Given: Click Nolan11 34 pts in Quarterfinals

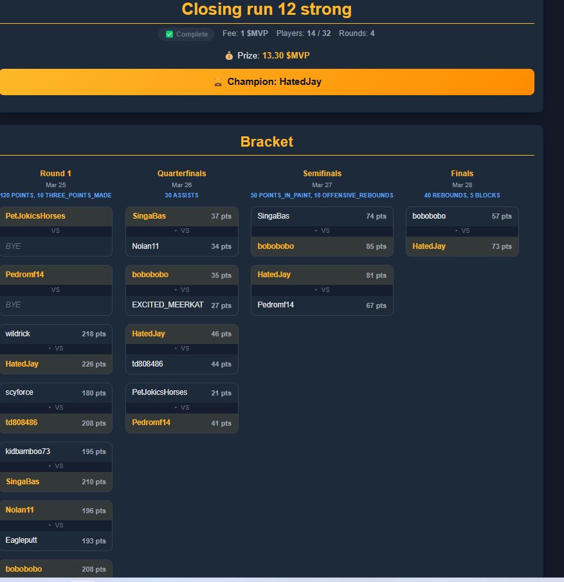Looking at the screenshot, I should tap(182, 246).
